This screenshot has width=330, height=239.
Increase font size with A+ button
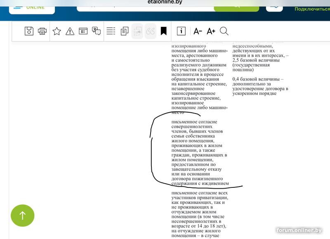pyautogui.click(x=211, y=31)
